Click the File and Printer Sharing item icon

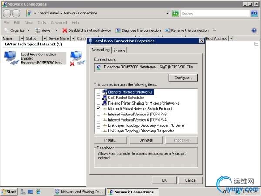point(105,103)
